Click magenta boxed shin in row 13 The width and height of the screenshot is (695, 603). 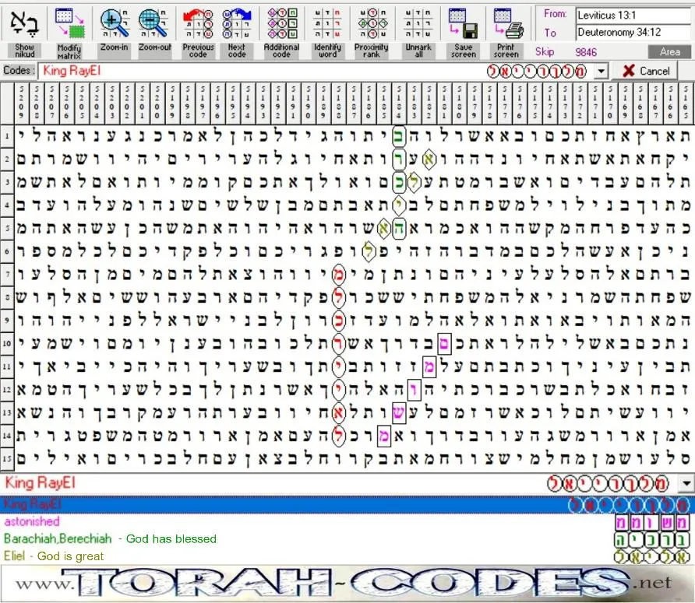click(x=398, y=413)
